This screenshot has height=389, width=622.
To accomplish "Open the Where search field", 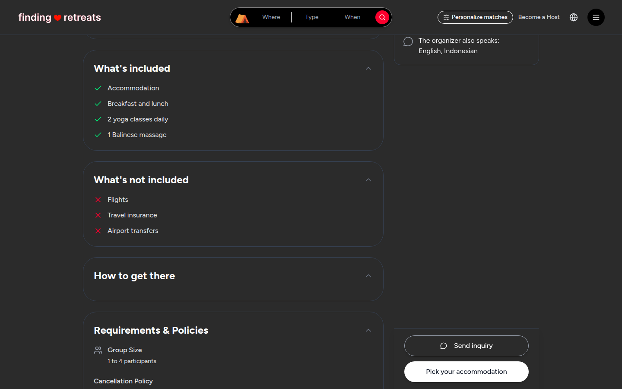I will point(271,17).
